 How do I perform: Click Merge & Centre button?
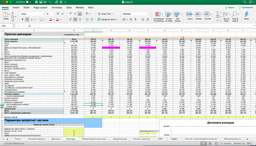(x=108, y=19)
